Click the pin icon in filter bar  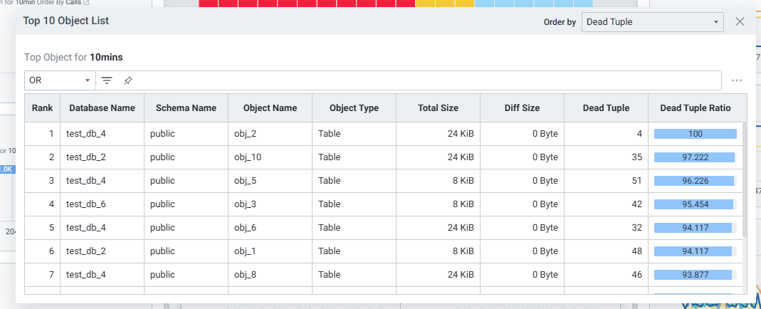(x=127, y=80)
